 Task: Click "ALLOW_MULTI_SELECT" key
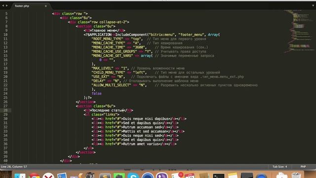tap(111, 85)
